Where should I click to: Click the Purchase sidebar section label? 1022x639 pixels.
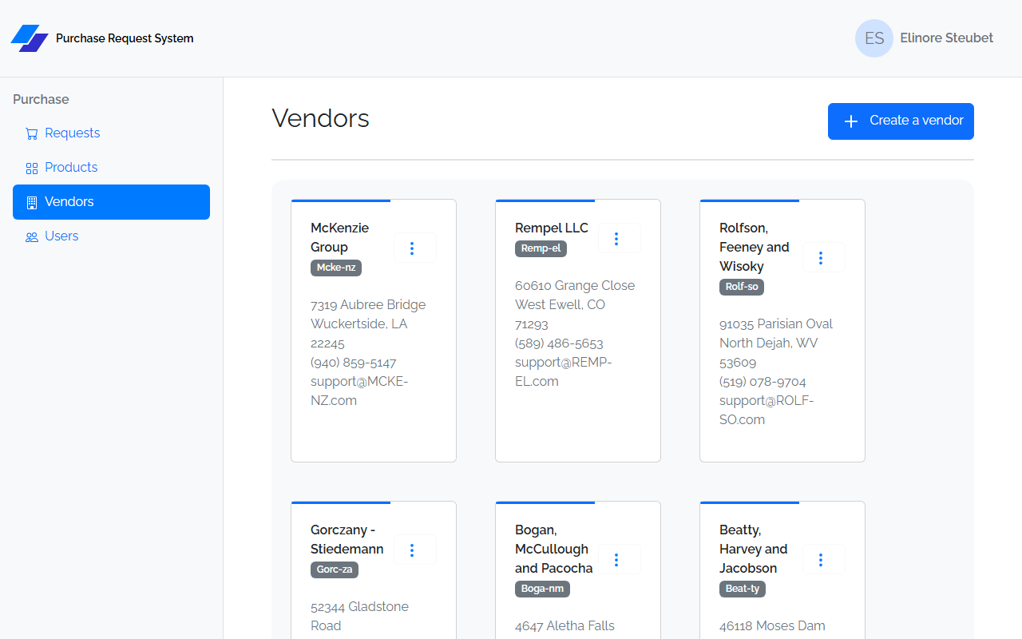(x=41, y=100)
